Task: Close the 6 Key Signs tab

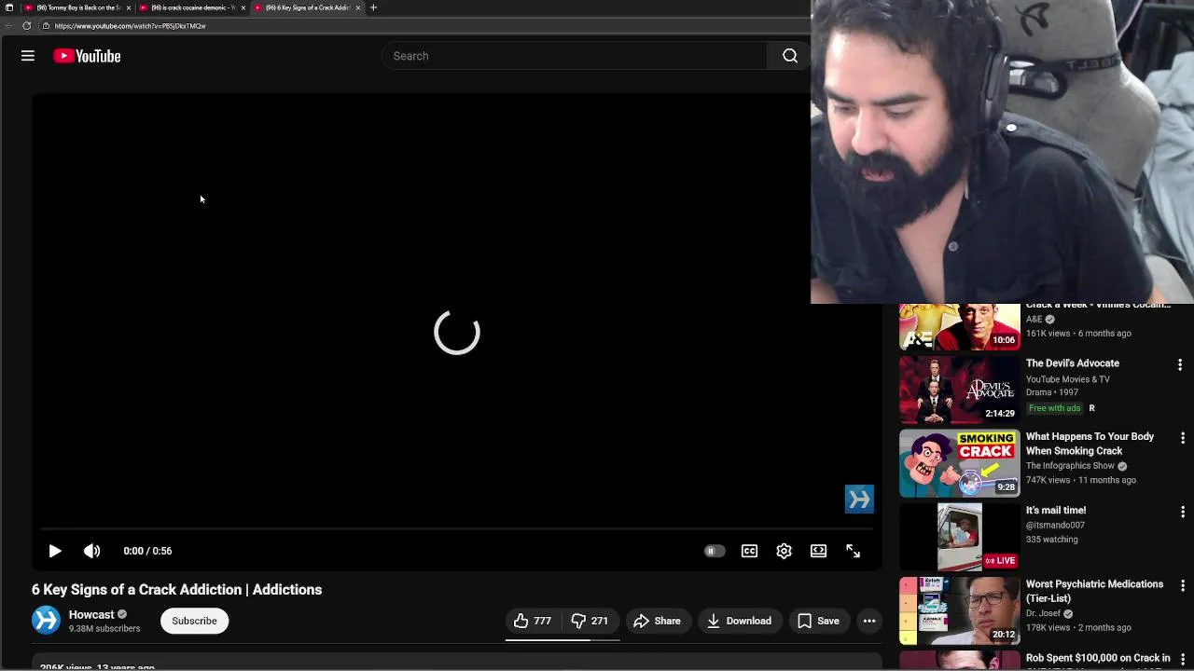Action: 358,7
